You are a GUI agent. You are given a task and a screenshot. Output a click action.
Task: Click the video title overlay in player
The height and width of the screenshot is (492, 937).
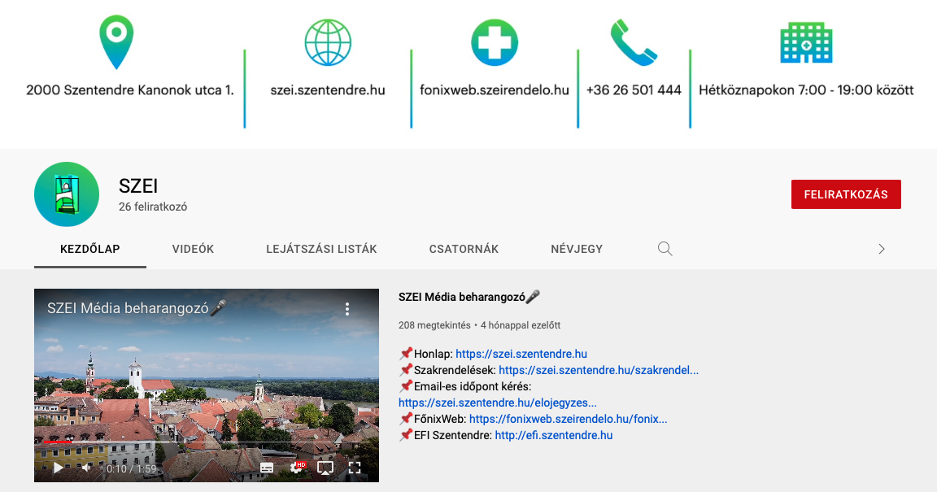point(137,308)
